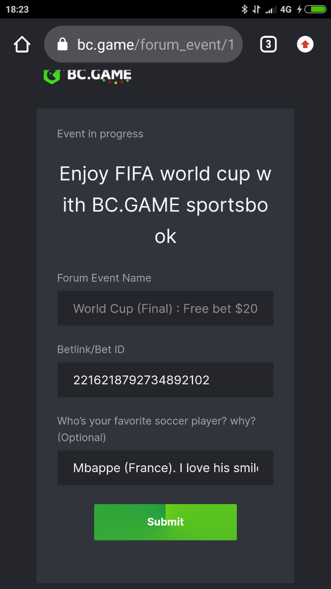Click the "Betlink/Bet ID" label
331x589 pixels.
[91, 349]
